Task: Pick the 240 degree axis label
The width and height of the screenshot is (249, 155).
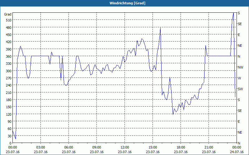Action: click(9, 85)
